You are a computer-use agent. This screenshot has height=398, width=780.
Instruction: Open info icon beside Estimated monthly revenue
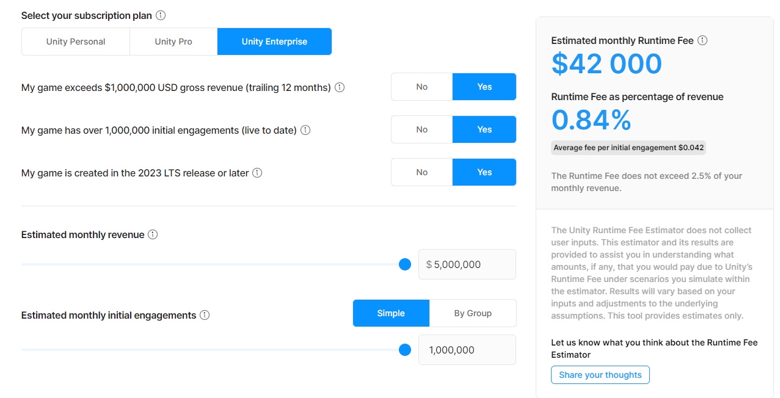153,234
